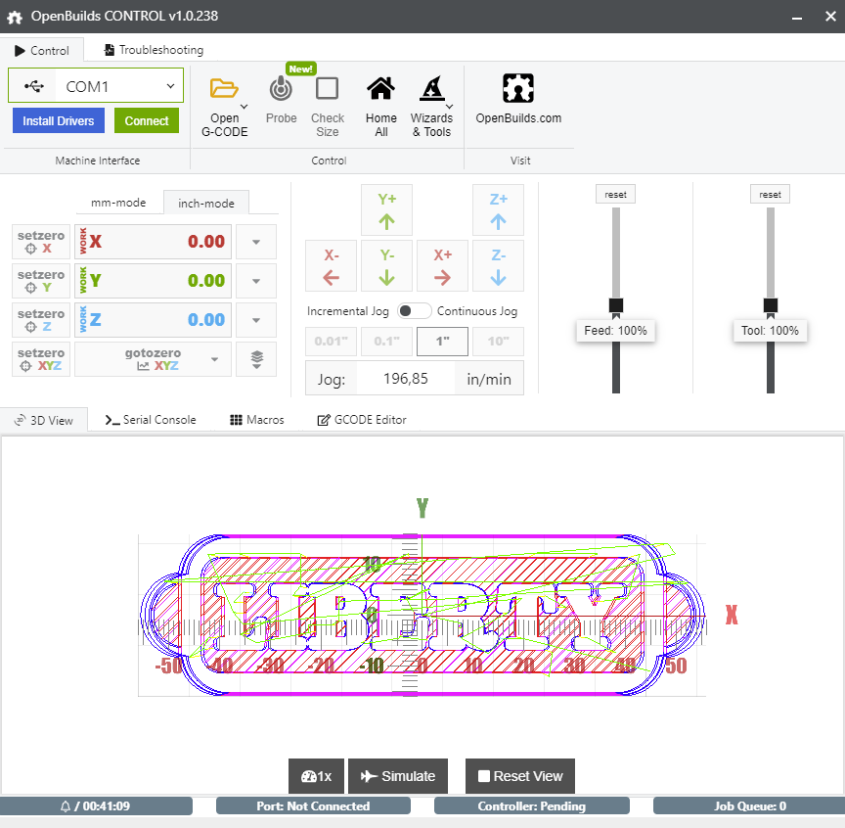
Task: Click the 1x simulation speed button
Action: (316, 776)
